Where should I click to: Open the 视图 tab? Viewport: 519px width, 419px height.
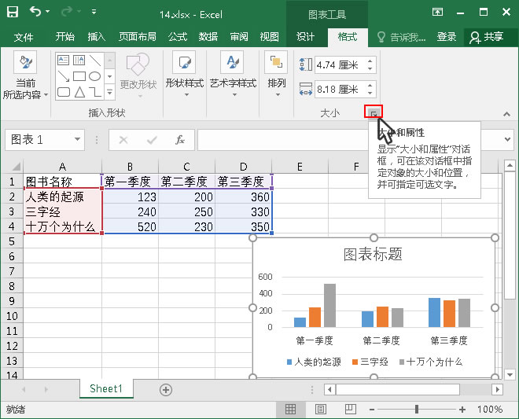270,37
